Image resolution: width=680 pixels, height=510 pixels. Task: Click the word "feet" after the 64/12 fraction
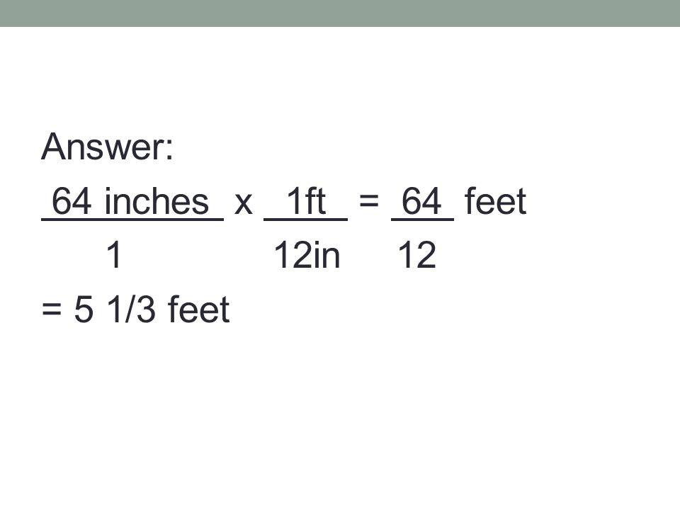click(495, 200)
